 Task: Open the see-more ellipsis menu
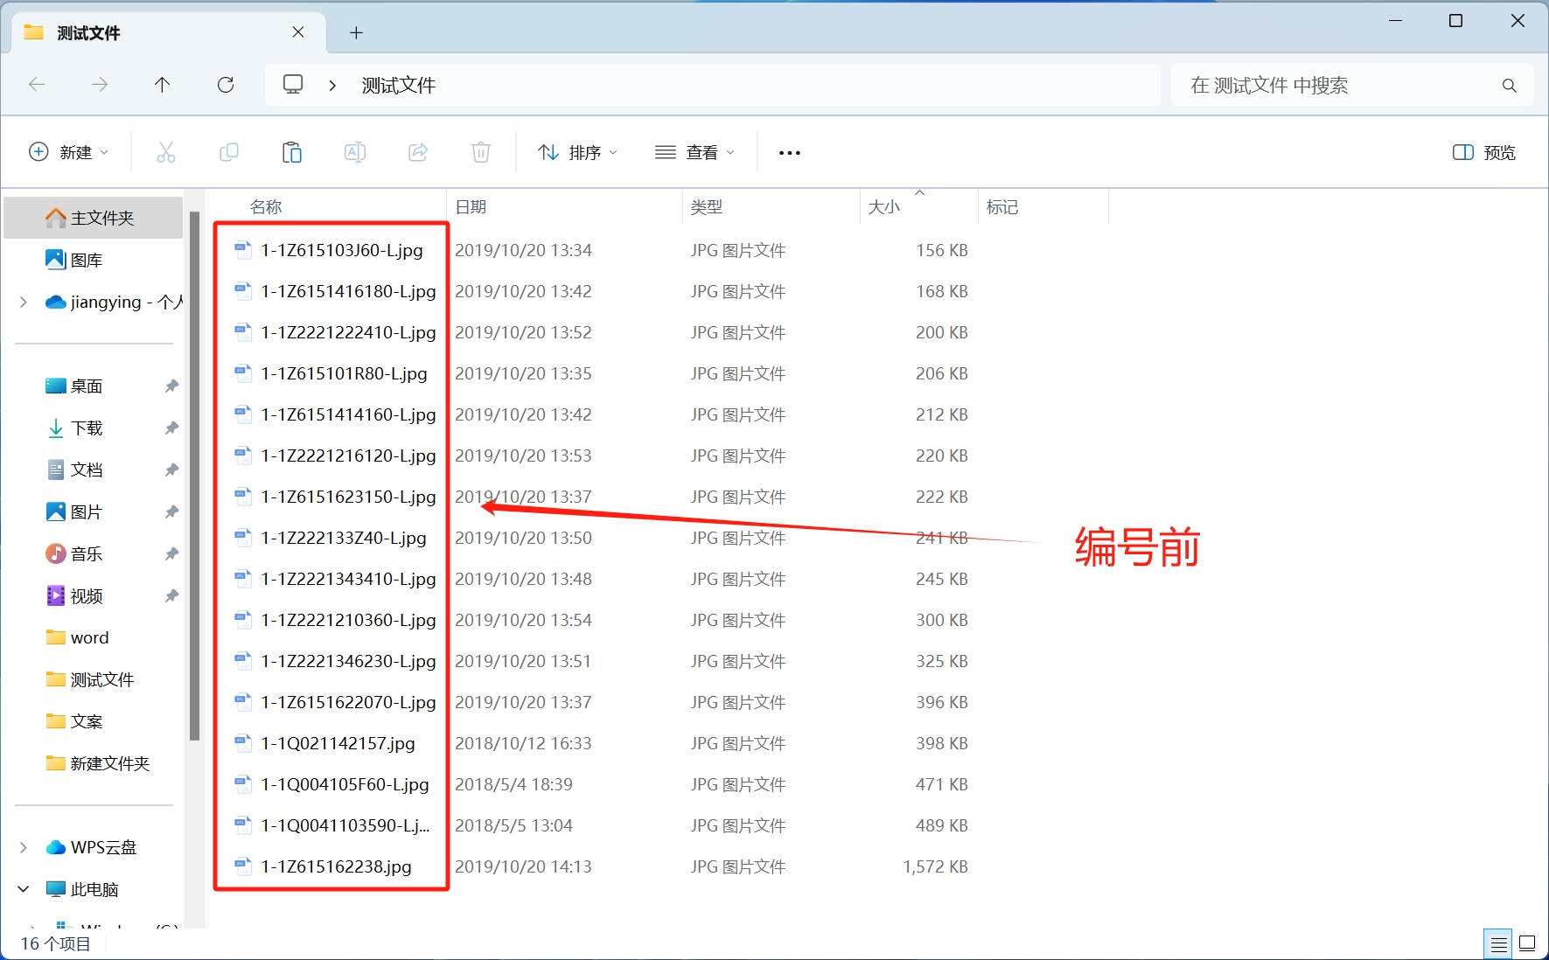coord(788,151)
